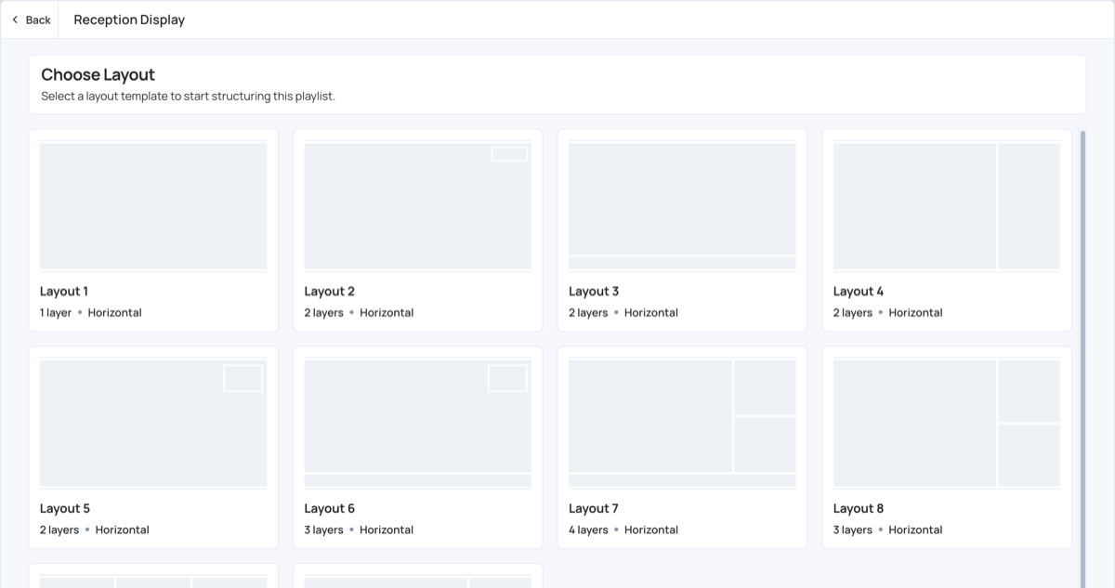Click the Layout 1 title text
This screenshot has height=588, width=1115.
coord(64,291)
